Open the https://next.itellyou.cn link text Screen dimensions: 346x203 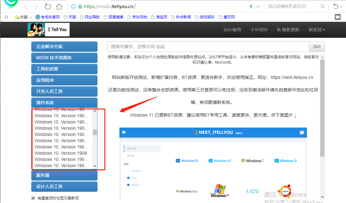pyautogui.click(x=292, y=78)
